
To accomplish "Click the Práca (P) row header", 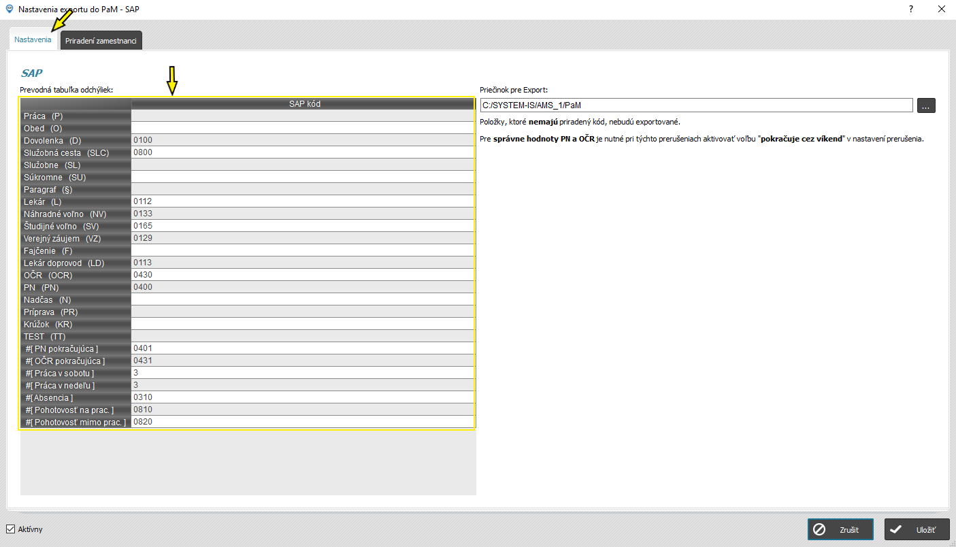I will tap(76, 116).
